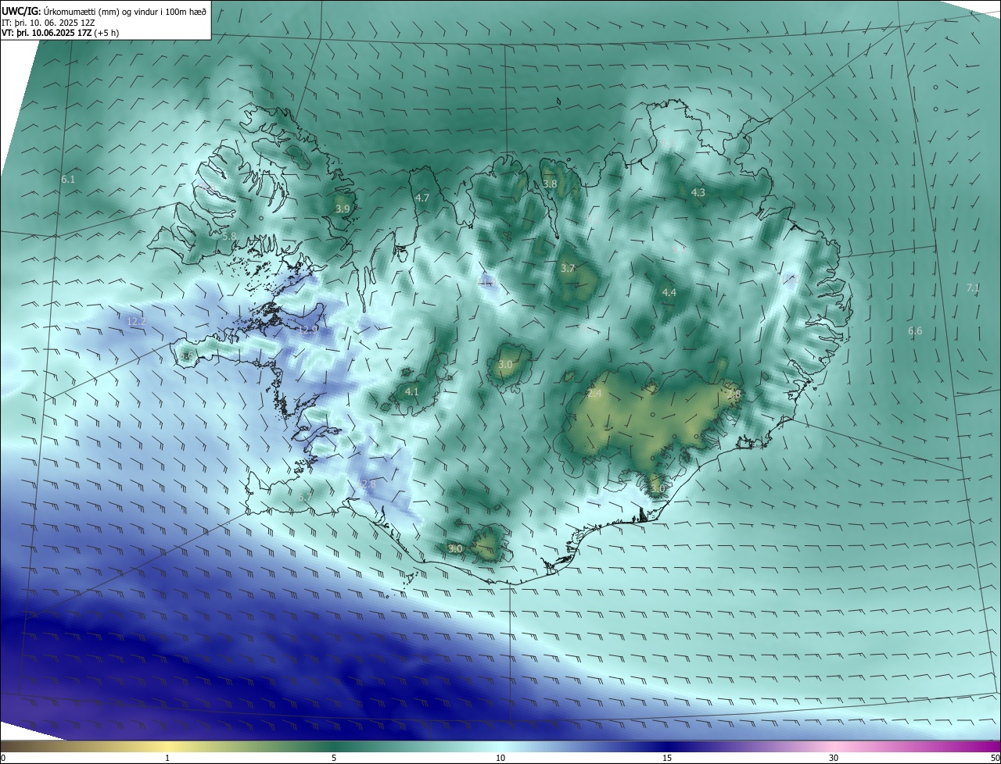Click the 'UWC/IG:' title label
1001x764 pixels.
21,12
